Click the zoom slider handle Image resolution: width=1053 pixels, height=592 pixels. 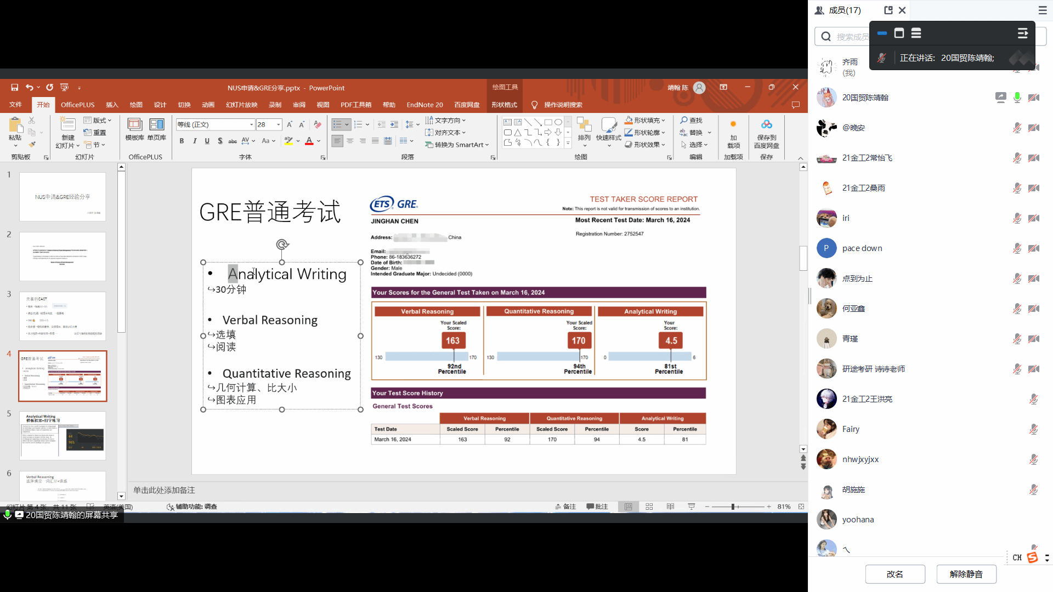click(733, 506)
